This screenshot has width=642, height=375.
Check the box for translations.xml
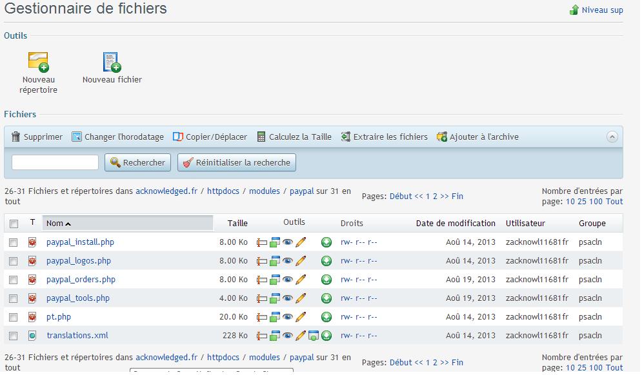[14, 336]
